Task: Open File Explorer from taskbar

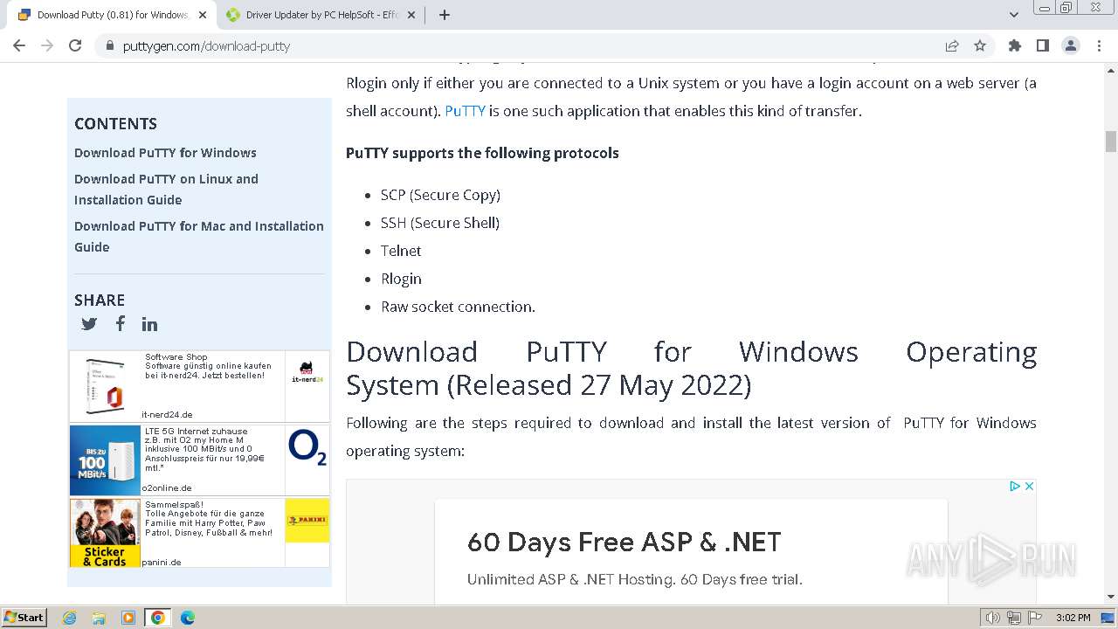Action: pyautogui.click(x=99, y=618)
